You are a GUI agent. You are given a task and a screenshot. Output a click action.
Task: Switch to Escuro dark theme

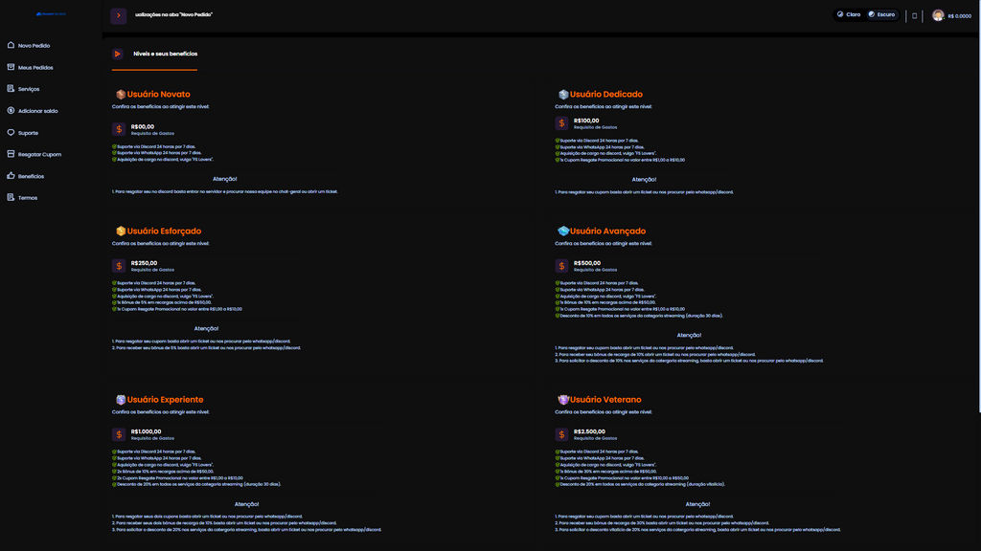[881, 15]
